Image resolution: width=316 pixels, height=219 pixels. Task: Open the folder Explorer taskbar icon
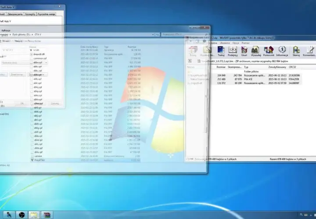(x=34, y=215)
